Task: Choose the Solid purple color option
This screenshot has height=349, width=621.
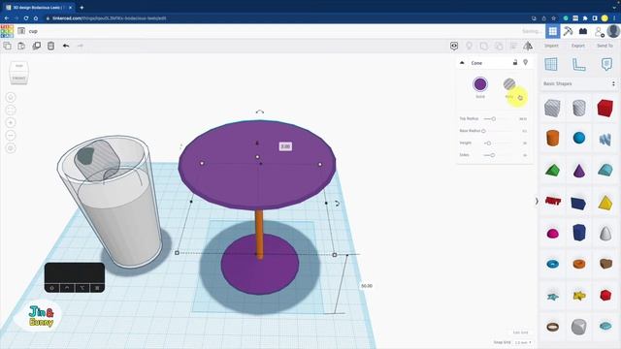Action: [480, 84]
